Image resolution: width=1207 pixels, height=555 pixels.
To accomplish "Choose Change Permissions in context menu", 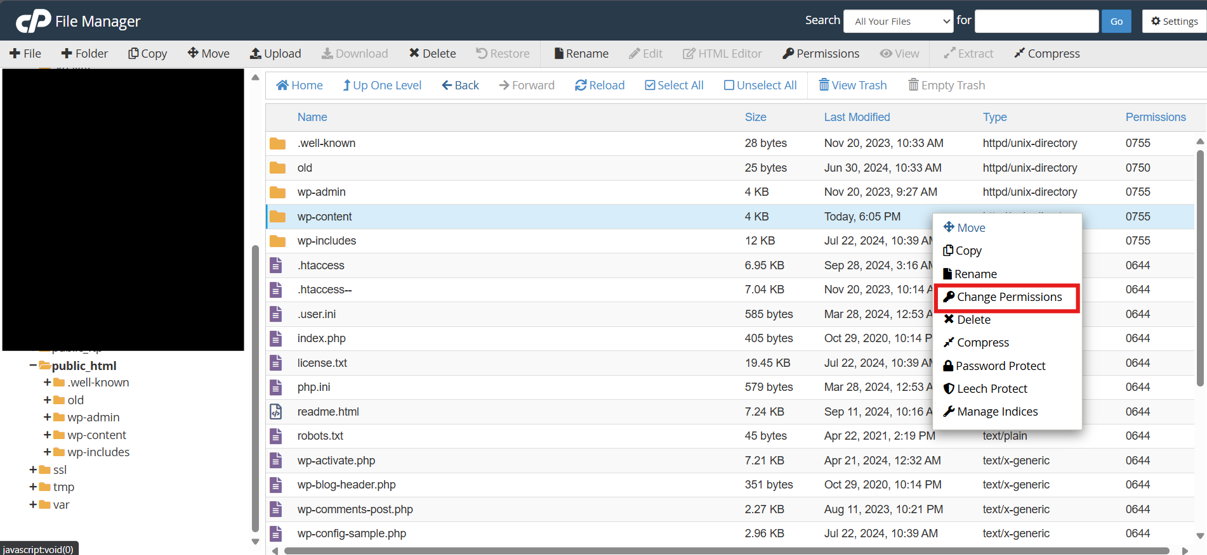I will tap(1008, 297).
